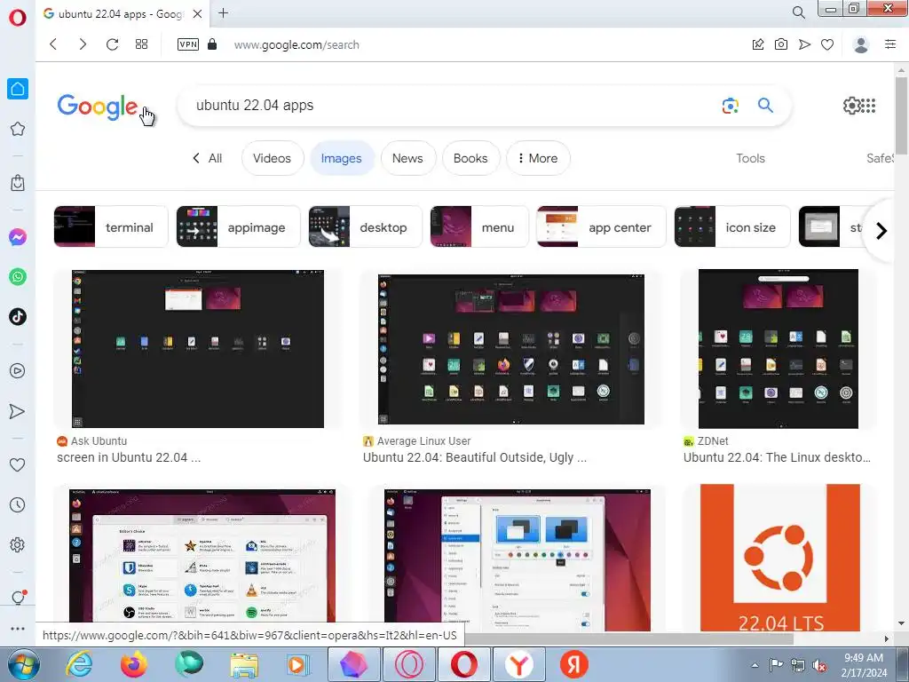Image resolution: width=909 pixels, height=682 pixels.
Task: Close the ubuntu 22.04 apps tab
Action: click(x=197, y=13)
